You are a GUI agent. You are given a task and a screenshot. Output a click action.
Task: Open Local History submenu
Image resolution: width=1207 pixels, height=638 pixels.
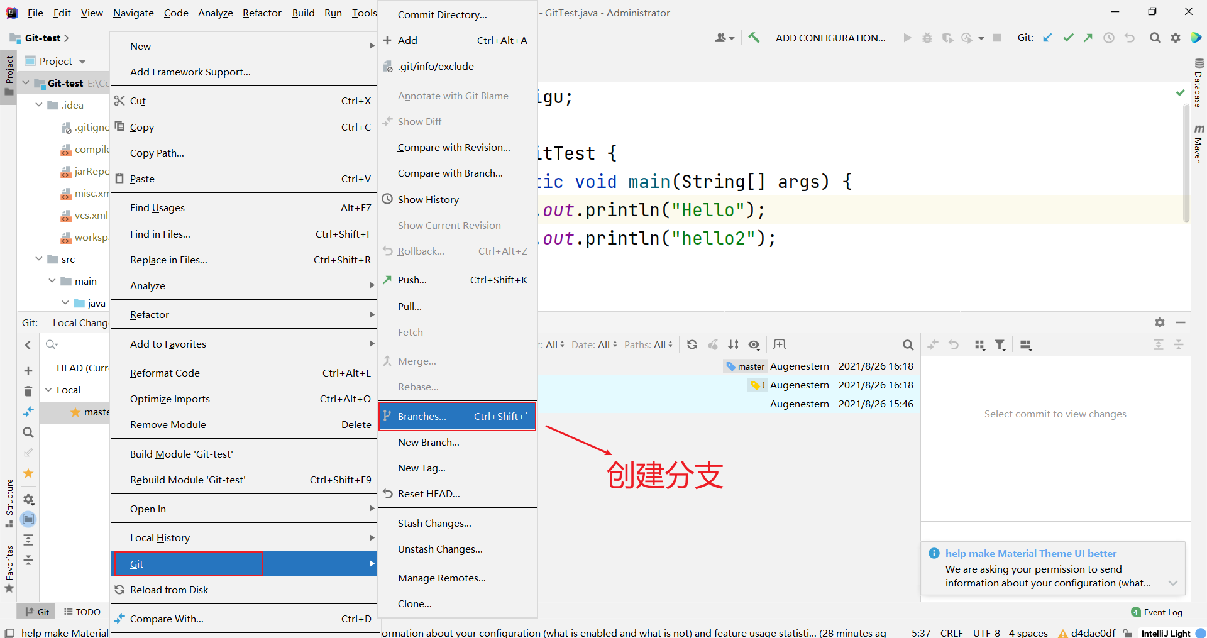pos(244,537)
